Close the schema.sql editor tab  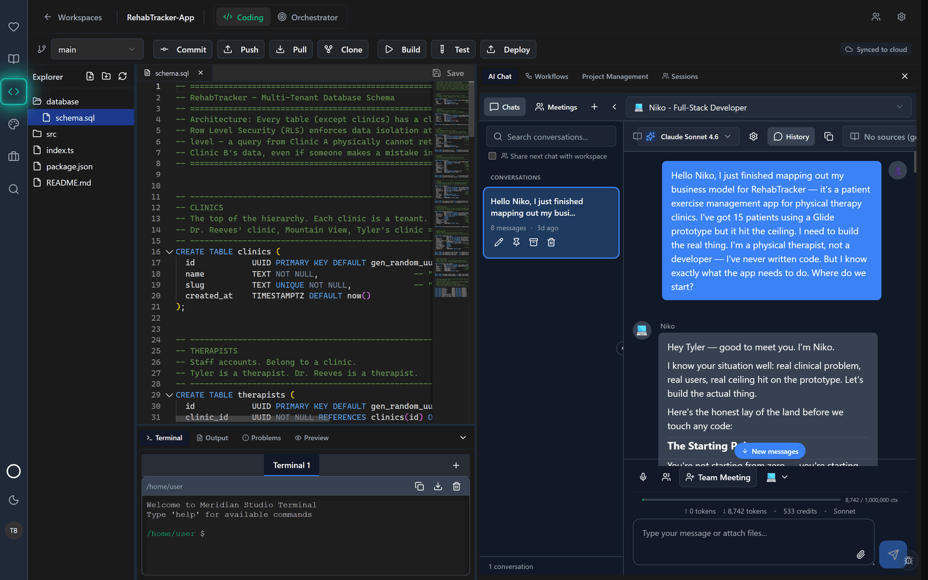click(201, 73)
